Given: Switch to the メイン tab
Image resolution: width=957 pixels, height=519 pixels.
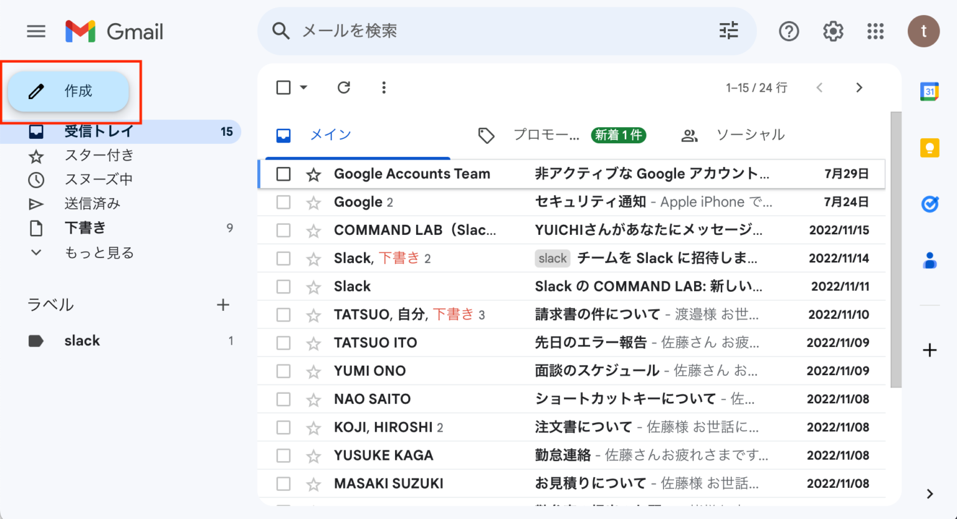Looking at the screenshot, I should tap(358, 135).
